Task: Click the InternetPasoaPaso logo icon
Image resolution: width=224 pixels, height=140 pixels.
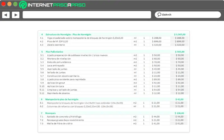Action: tap(23, 5)
